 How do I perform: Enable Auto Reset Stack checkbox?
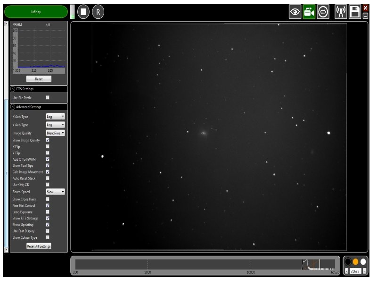coord(48,178)
